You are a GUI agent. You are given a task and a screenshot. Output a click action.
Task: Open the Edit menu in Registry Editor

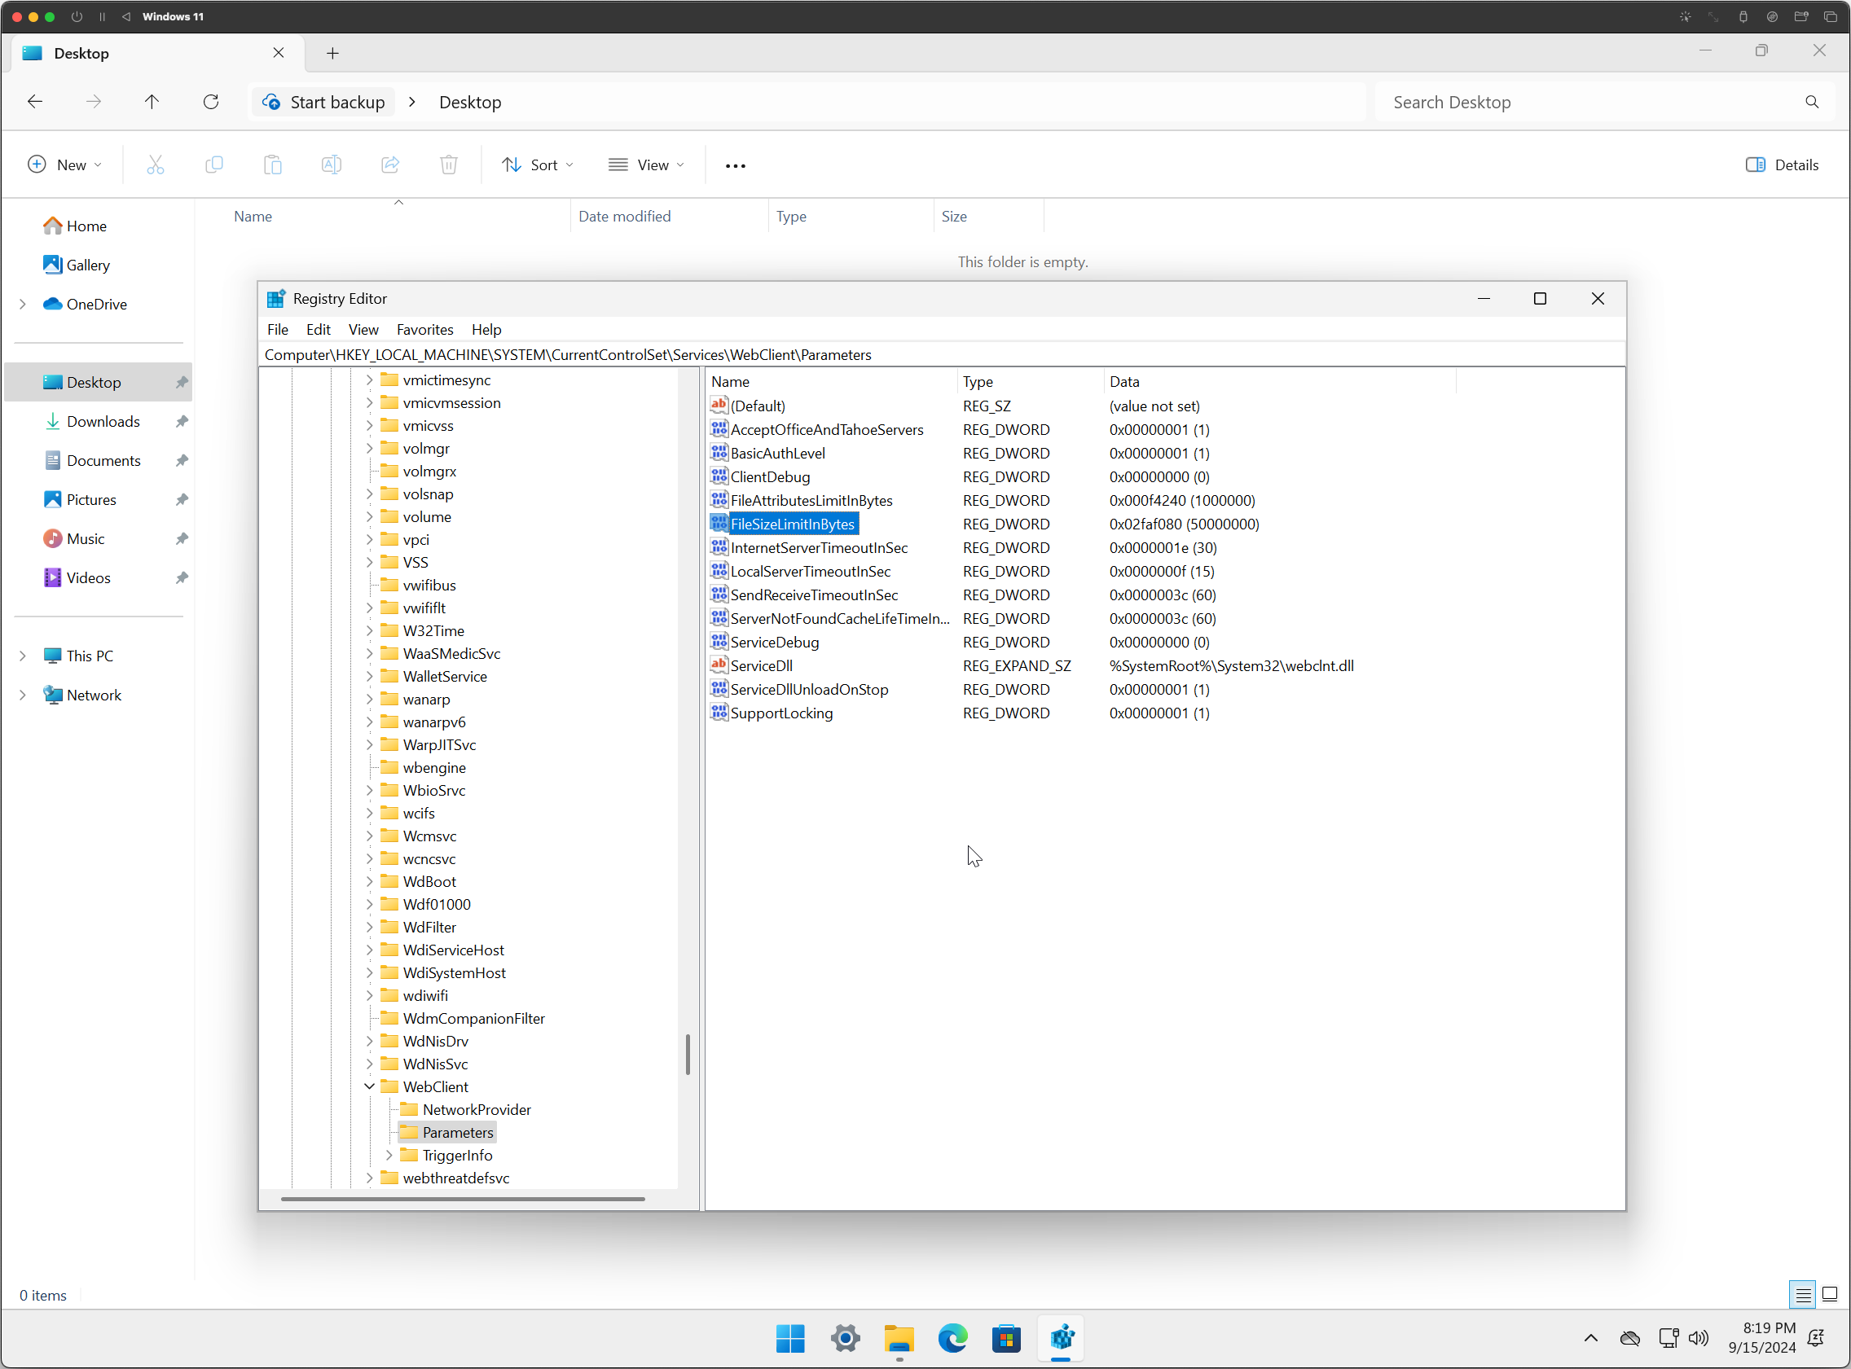318,330
